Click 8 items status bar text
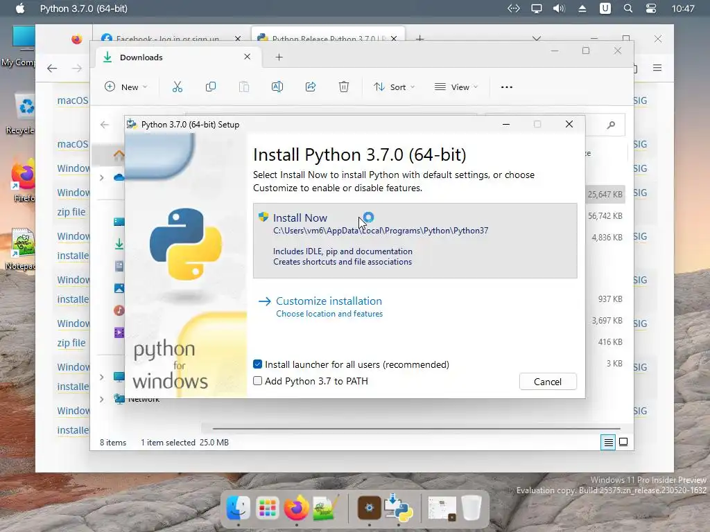 pos(113,443)
